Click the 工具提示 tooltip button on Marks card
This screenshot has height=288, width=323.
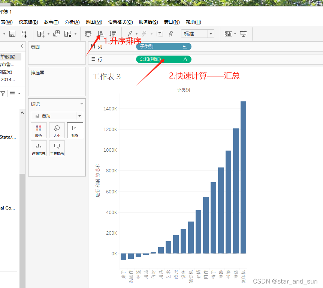tap(57, 148)
